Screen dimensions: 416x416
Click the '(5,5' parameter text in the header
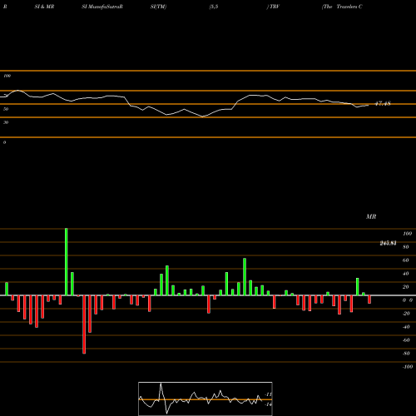pyautogui.click(x=214, y=7)
